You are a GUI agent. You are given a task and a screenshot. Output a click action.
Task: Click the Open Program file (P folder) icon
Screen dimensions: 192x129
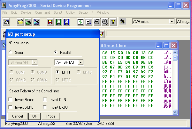pyautogui.click(x=28, y=22)
